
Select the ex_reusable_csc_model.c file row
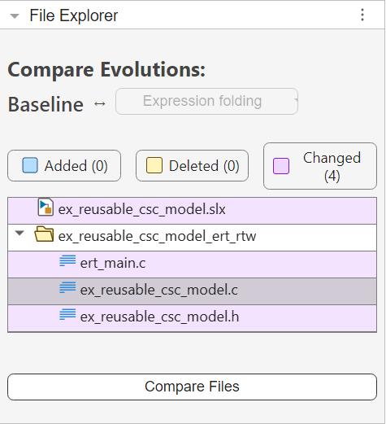(x=192, y=291)
